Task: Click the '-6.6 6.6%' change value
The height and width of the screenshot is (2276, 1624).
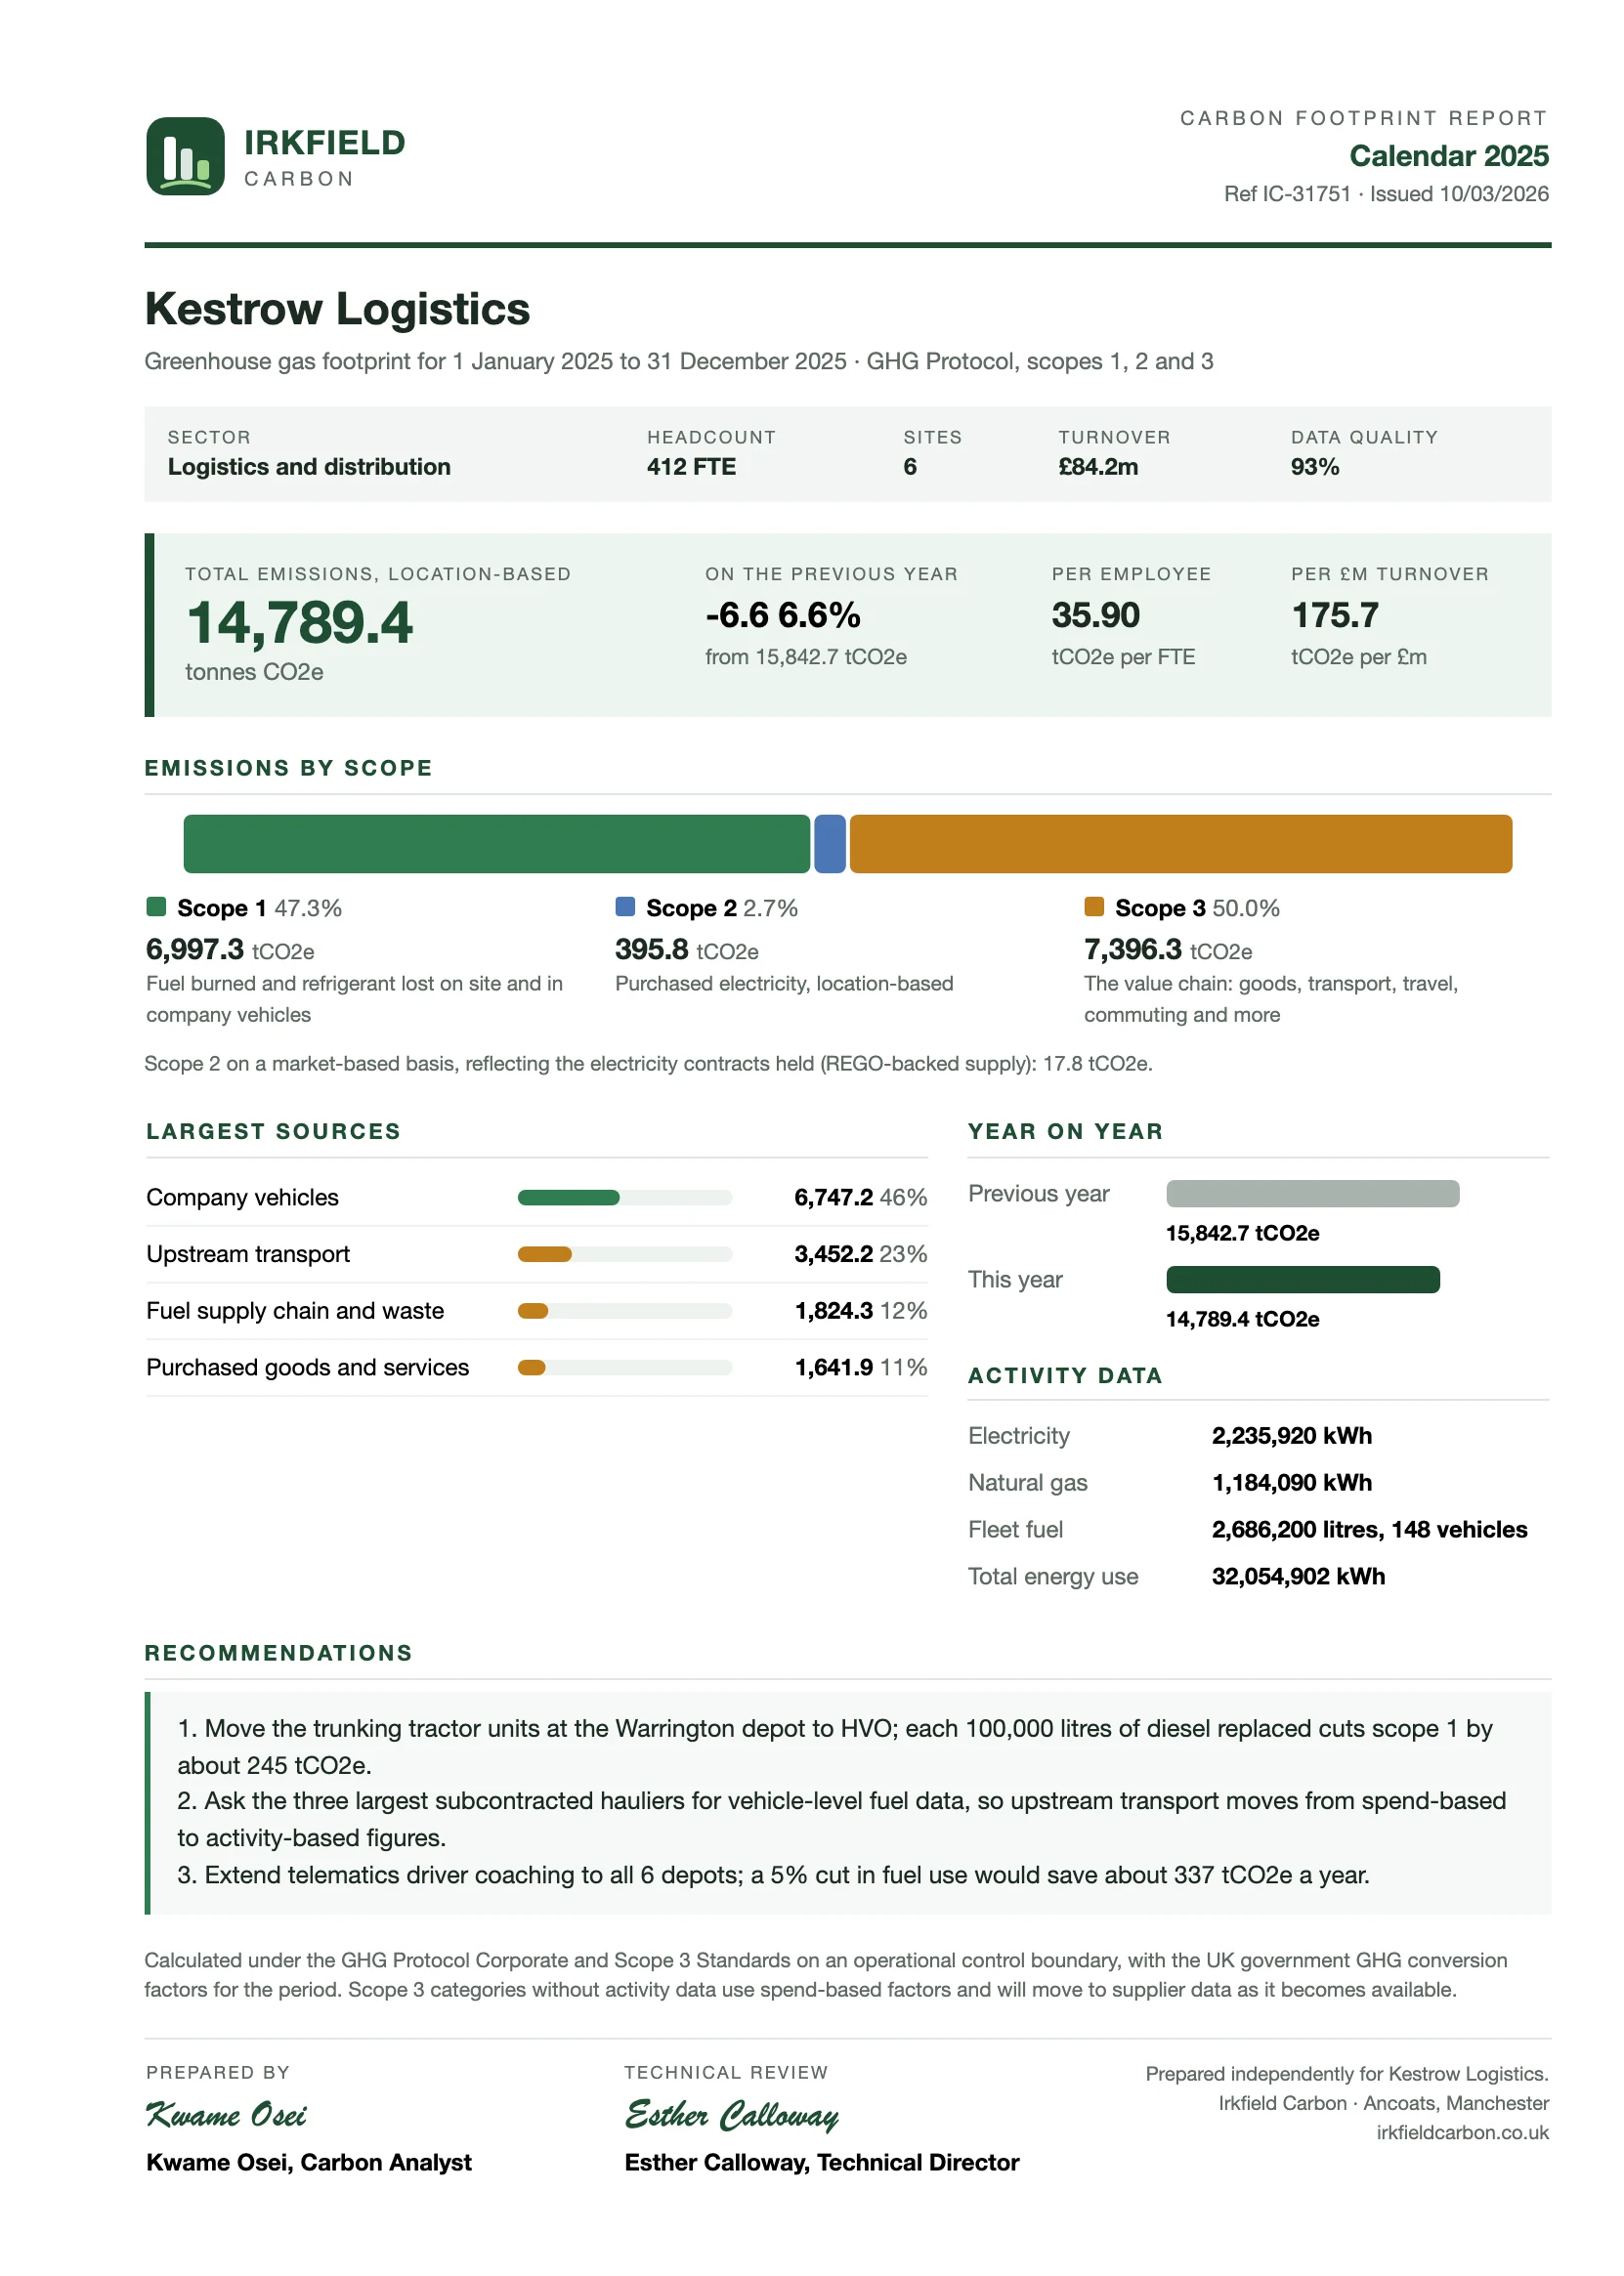Action: coord(782,615)
